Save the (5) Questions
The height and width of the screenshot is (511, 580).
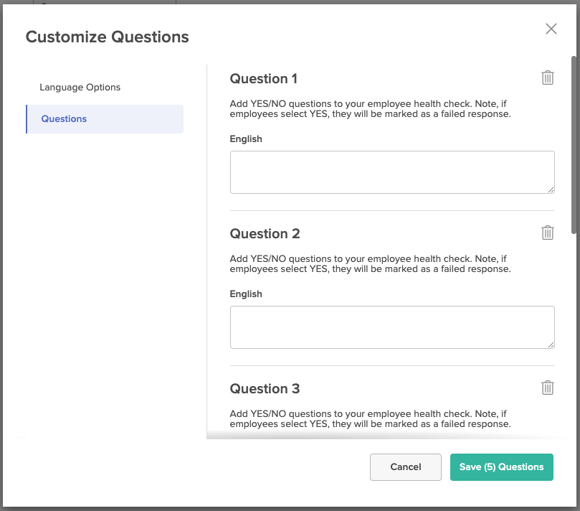coord(502,467)
